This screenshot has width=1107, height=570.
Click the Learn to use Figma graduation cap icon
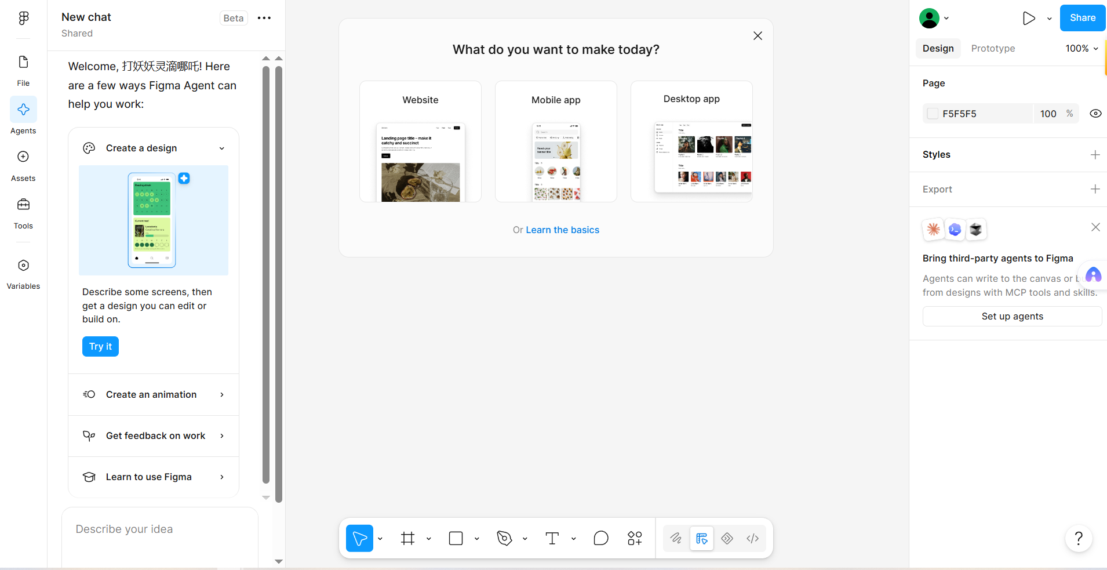click(x=89, y=477)
